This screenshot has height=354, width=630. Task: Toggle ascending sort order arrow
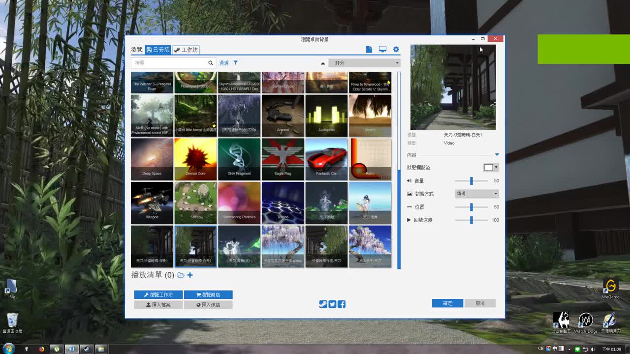[323, 63]
